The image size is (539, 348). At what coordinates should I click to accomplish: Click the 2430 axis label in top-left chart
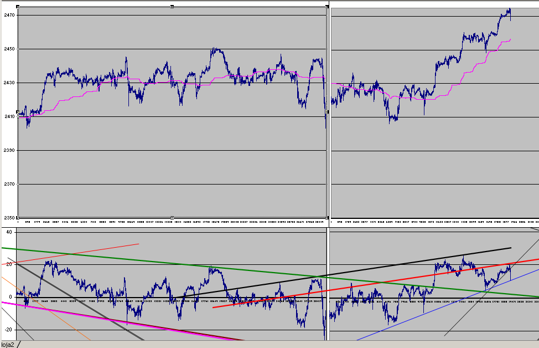9,83
